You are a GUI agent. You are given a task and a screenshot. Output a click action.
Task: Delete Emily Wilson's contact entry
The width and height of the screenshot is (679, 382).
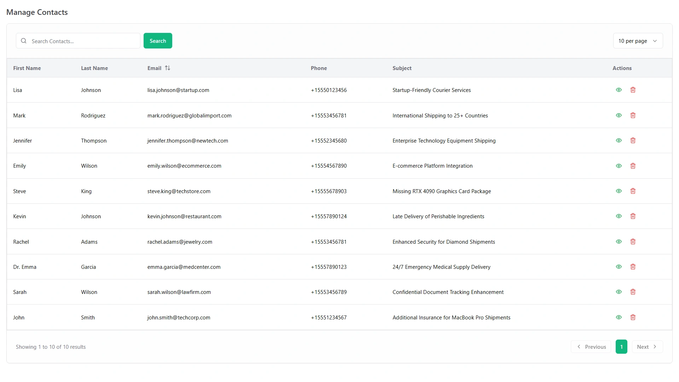point(633,166)
